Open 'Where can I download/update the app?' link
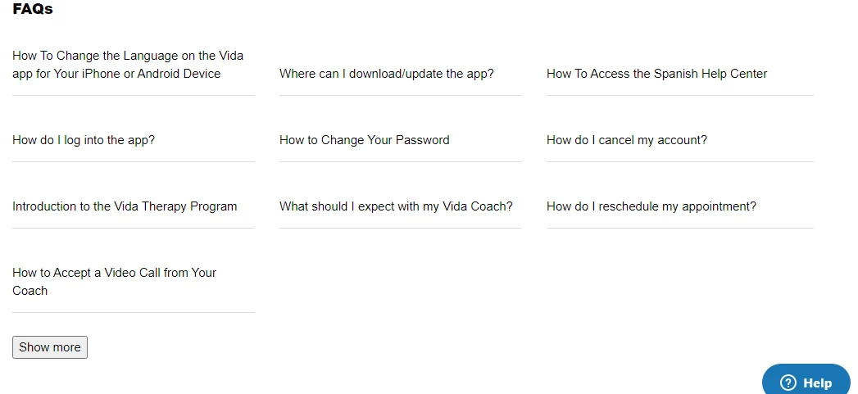 tap(386, 74)
